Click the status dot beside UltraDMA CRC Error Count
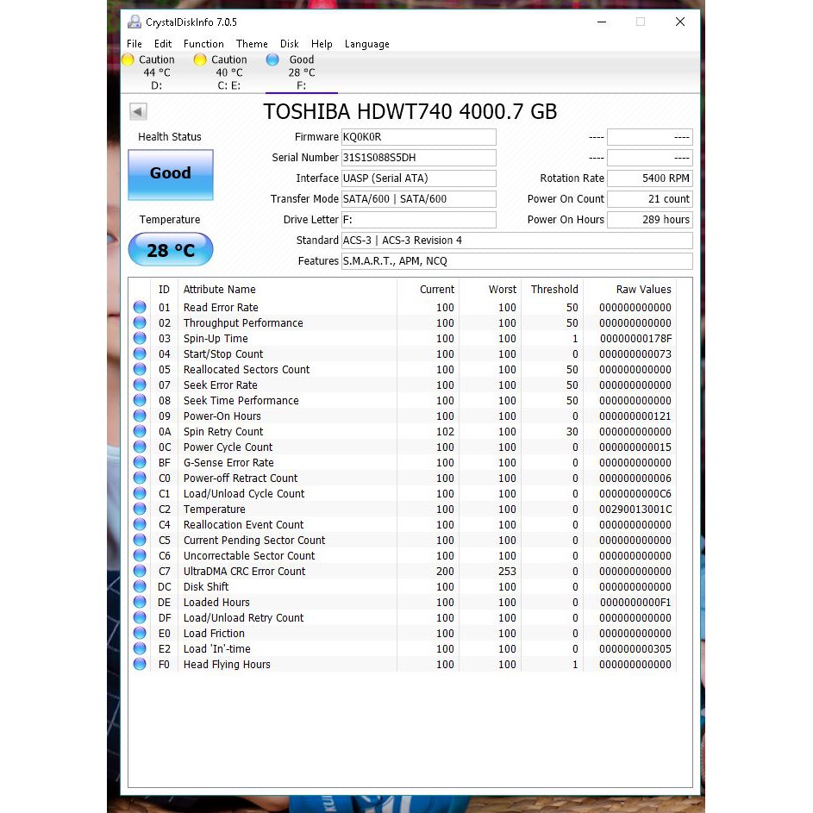 click(x=139, y=571)
